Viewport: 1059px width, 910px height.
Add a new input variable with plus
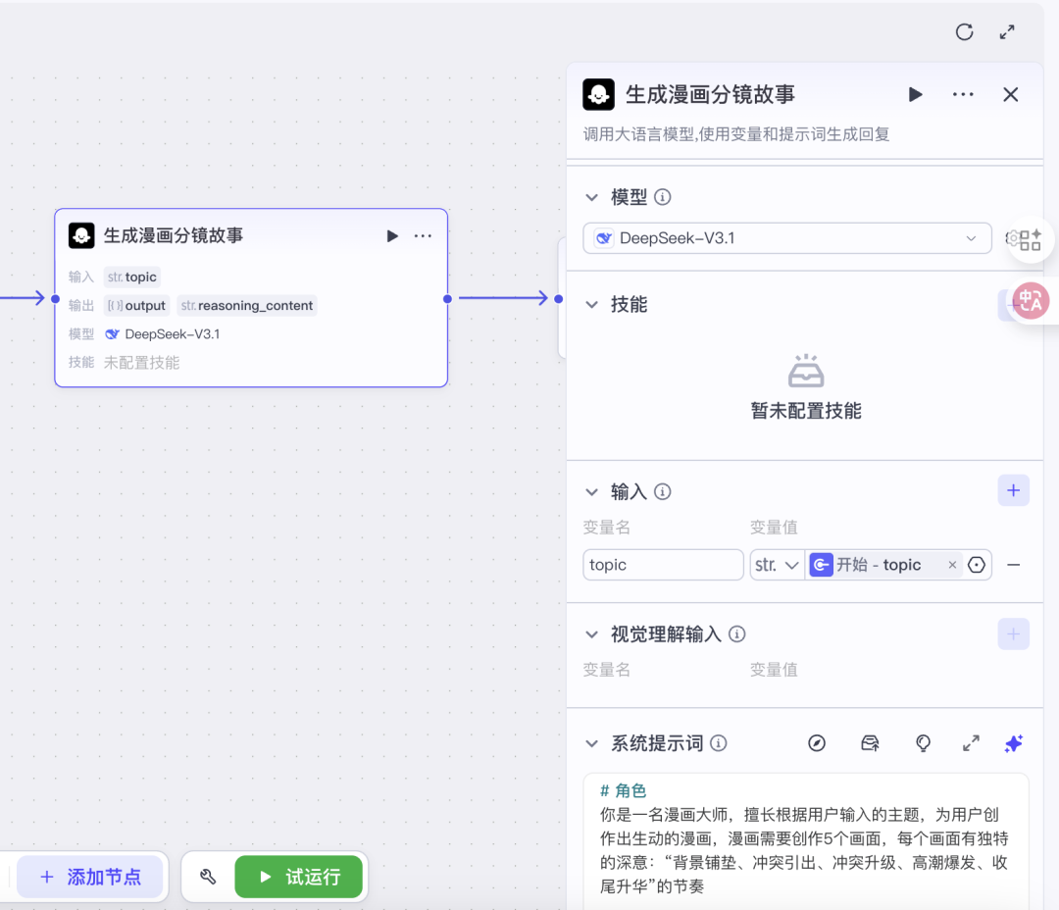click(x=1013, y=491)
